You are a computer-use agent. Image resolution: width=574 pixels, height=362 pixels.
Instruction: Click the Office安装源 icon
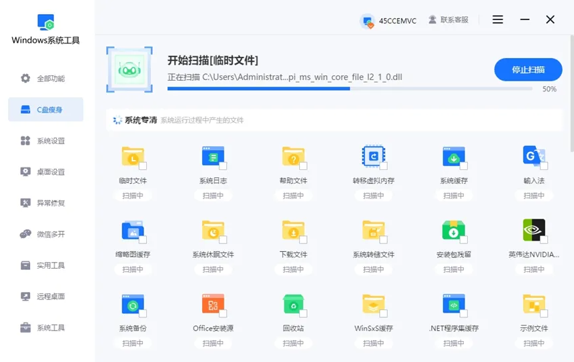pos(213,304)
